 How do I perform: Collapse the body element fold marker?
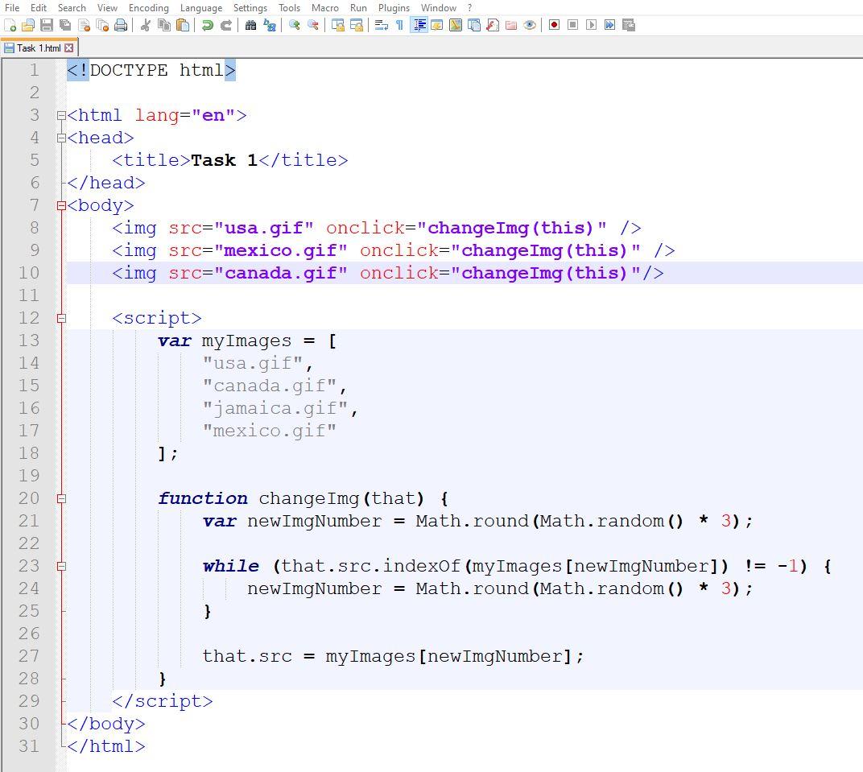click(62, 205)
